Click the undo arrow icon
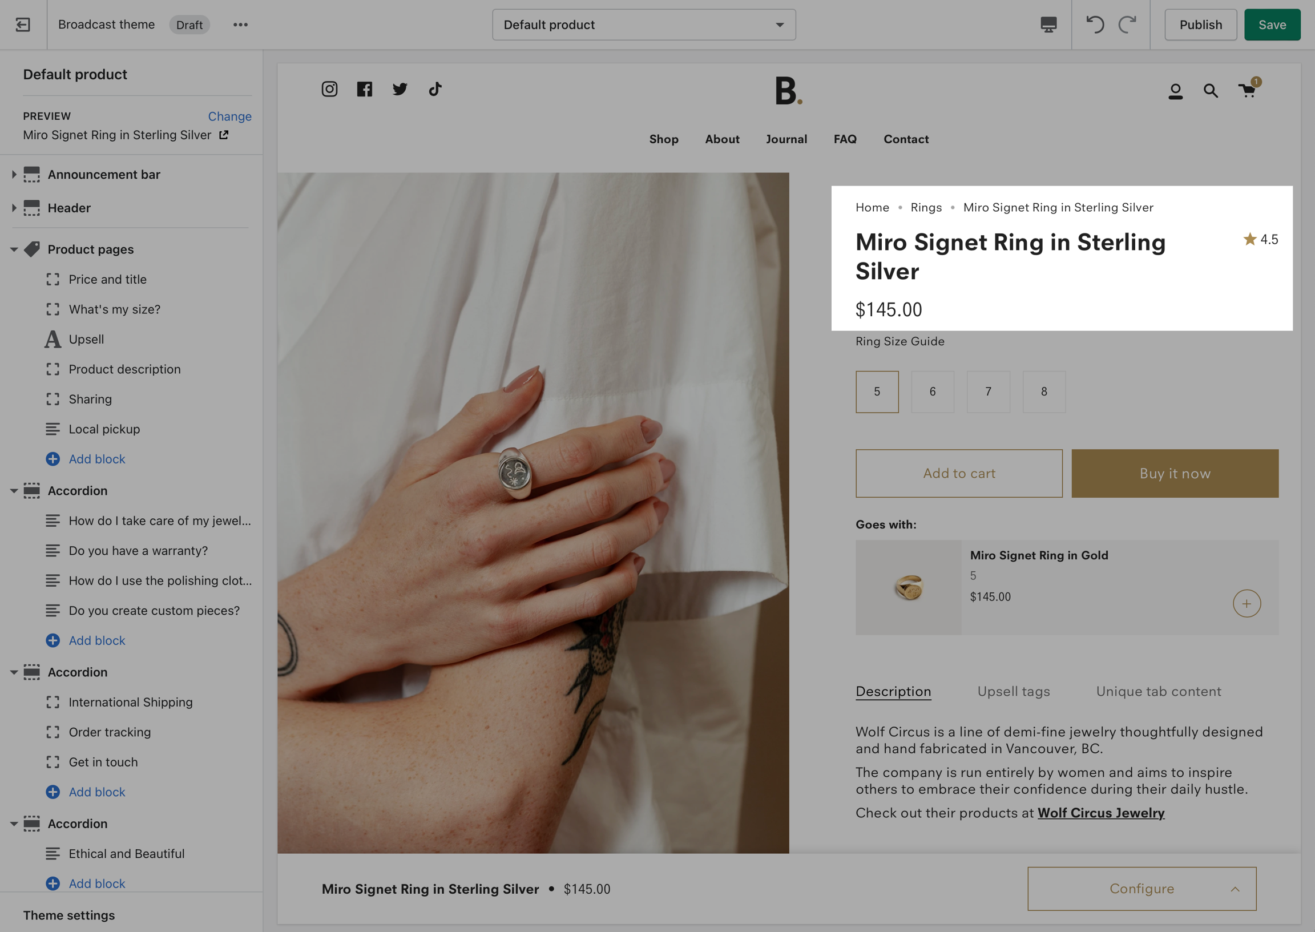This screenshot has width=1315, height=932. pyautogui.click(x=1095, y=25)
